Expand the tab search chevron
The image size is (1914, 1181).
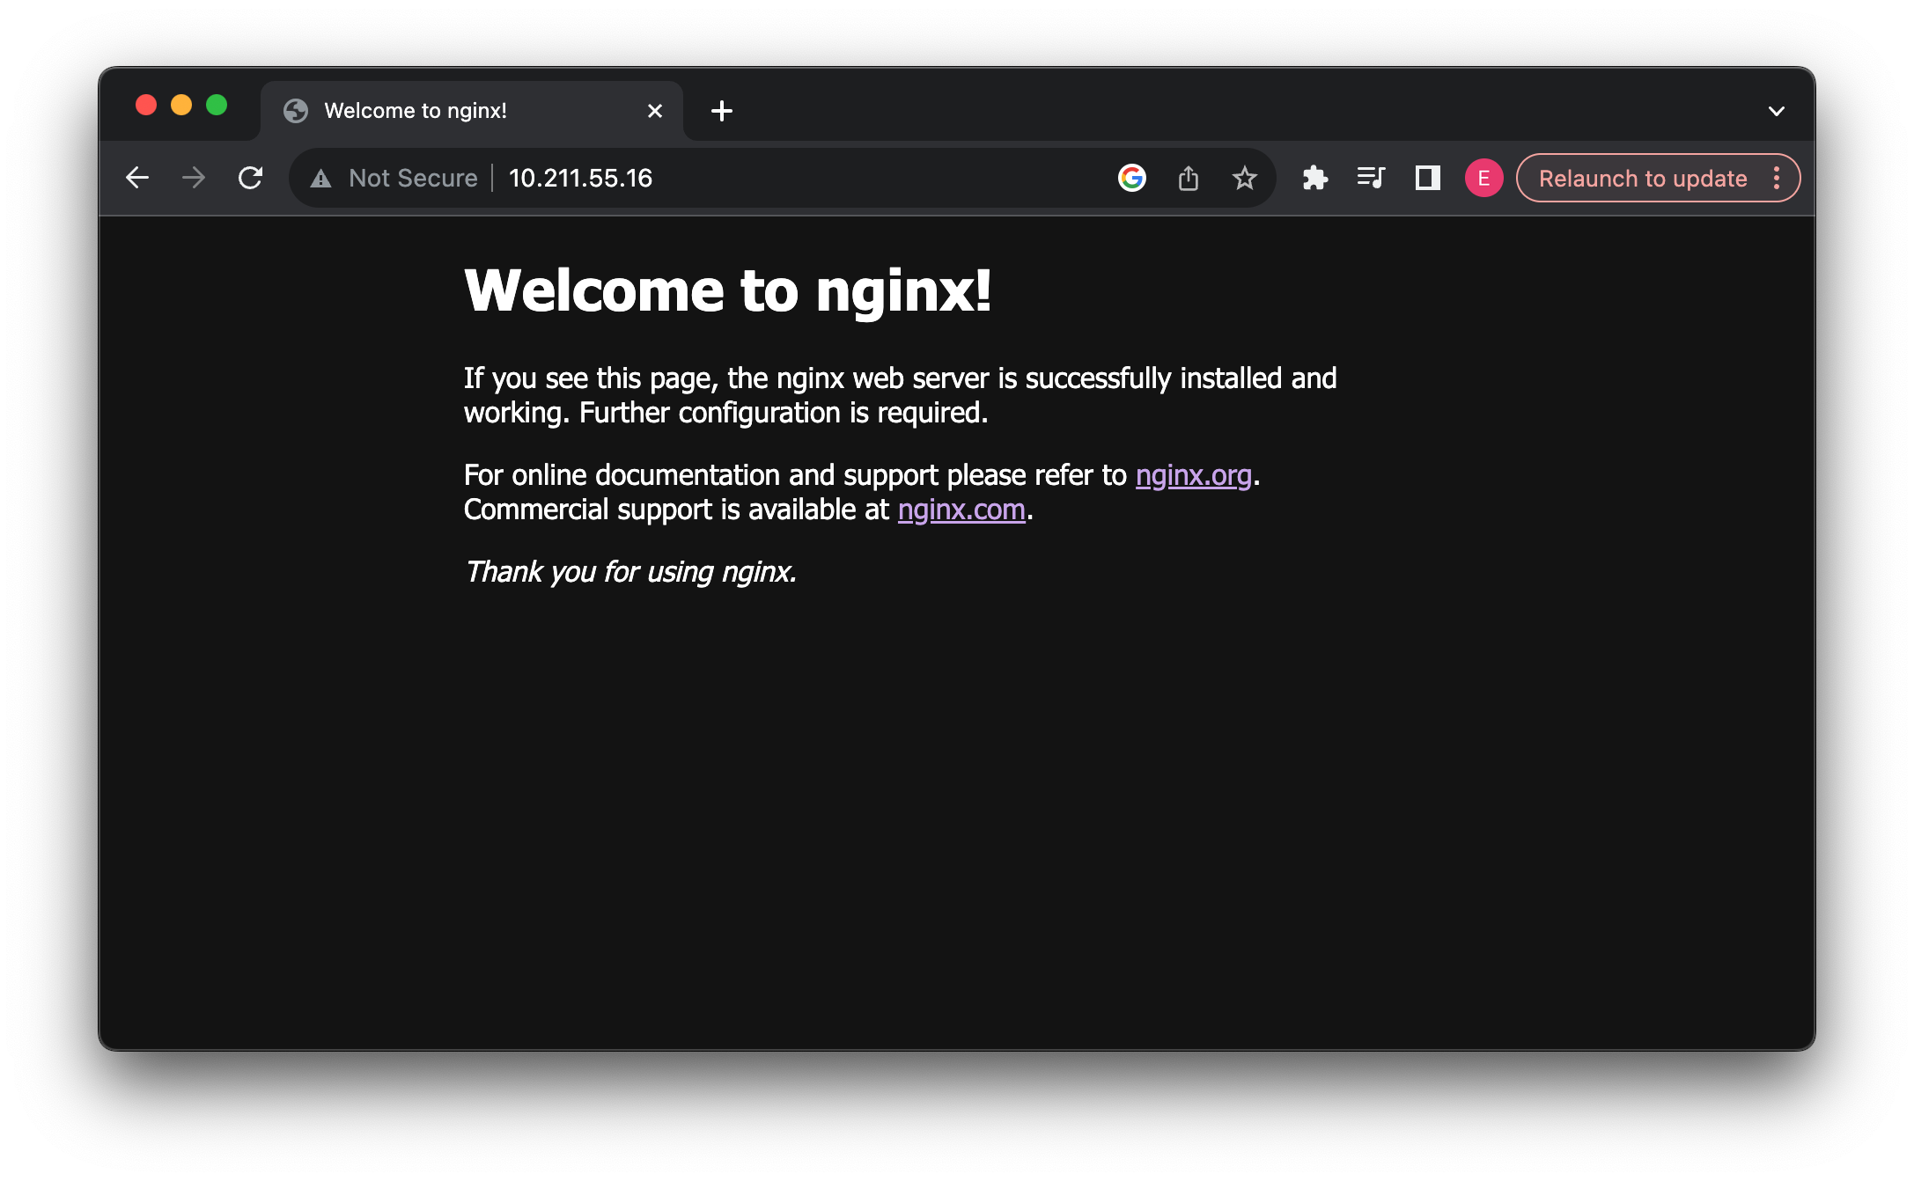point(1777,111)
